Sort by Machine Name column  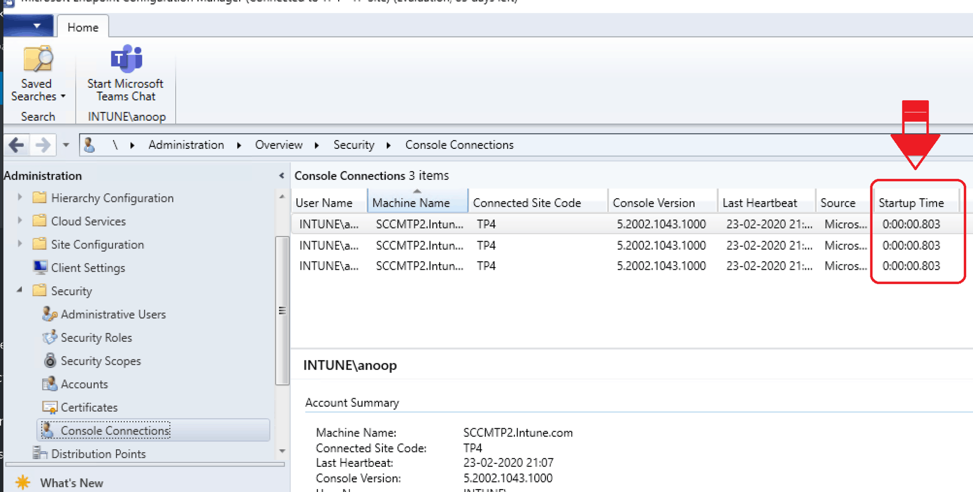(418, 202)
